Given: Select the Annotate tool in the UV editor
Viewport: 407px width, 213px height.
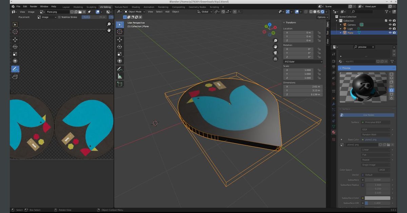Looking at the screenshot, I should 15,69.
